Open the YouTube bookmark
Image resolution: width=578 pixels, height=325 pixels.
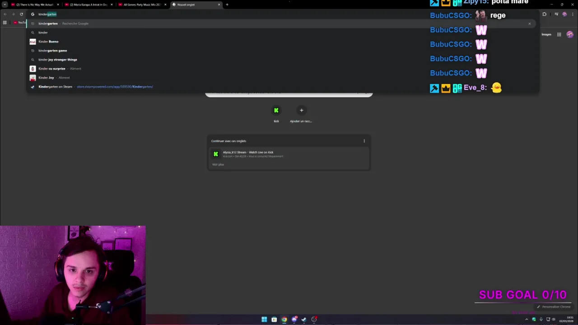pyautogui.click(x=19, y=22)
